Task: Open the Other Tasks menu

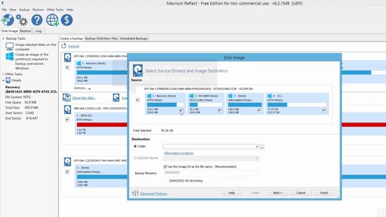Action: click(x=55, y=10)
